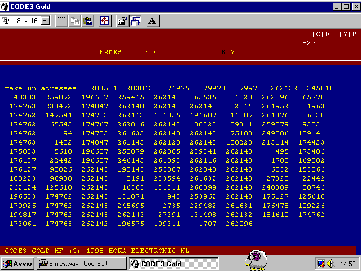Click the Font 'A' toolbar icon
Viewport: 361px width, 271px height.
153,21
